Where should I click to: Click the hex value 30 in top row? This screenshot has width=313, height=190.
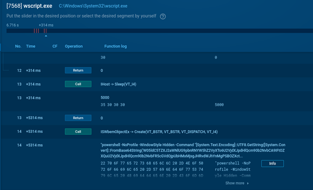(103, 57)
